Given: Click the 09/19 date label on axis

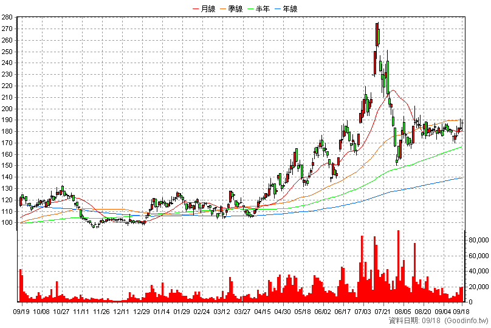Looking at the screenshot, I should pos(21,312).
